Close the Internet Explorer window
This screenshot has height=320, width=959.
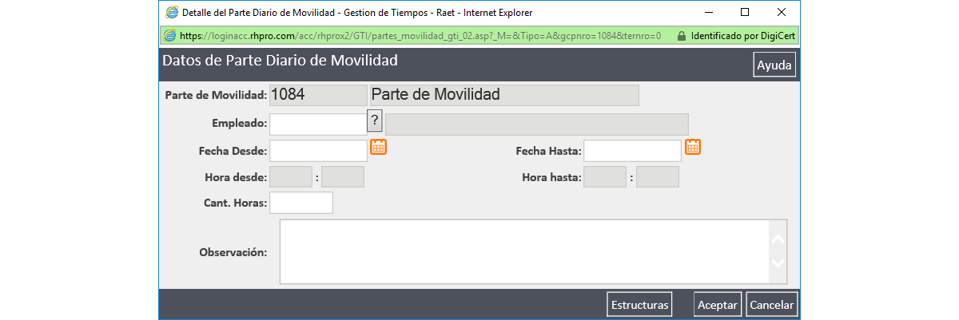coord(781,12)
